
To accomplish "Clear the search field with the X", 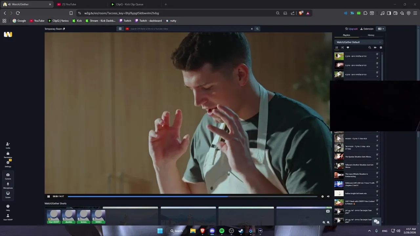I will click(x=252, y=29).
